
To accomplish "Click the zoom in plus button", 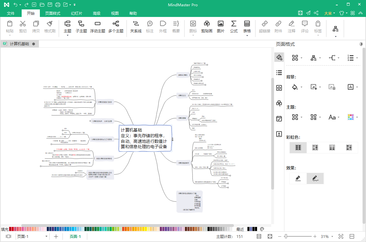I will (315, 236).
